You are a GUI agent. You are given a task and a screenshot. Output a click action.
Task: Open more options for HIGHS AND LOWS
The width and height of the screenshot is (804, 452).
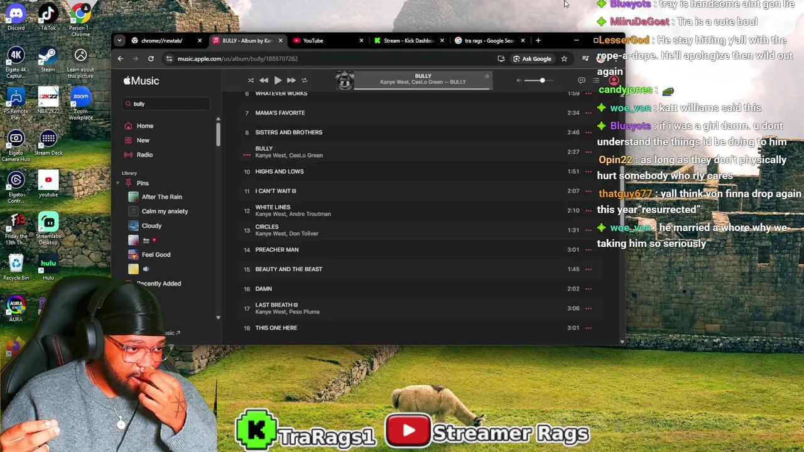[x=589, y=171]
